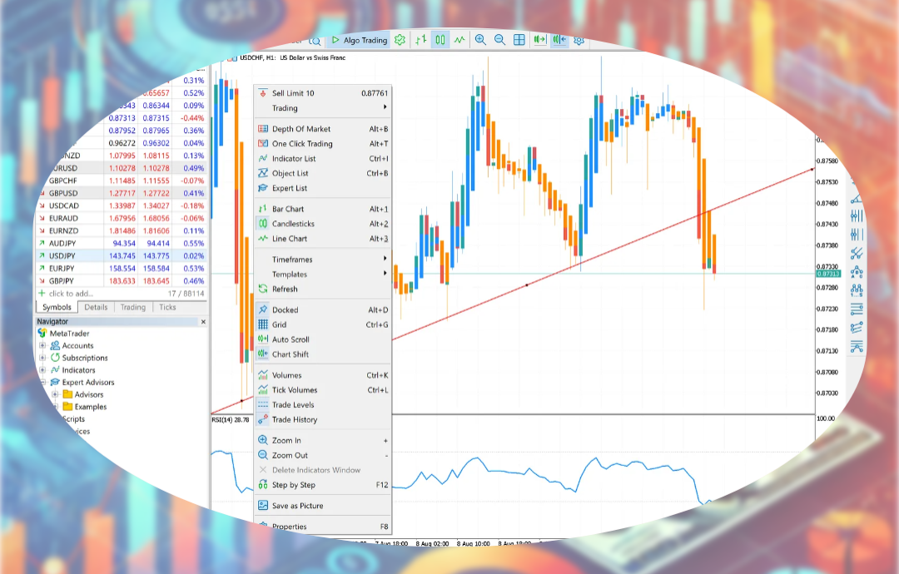The image size is (899, 574).
Task: Click the zoom in magnifier in toolbar
Action: (x=480, y=40)
